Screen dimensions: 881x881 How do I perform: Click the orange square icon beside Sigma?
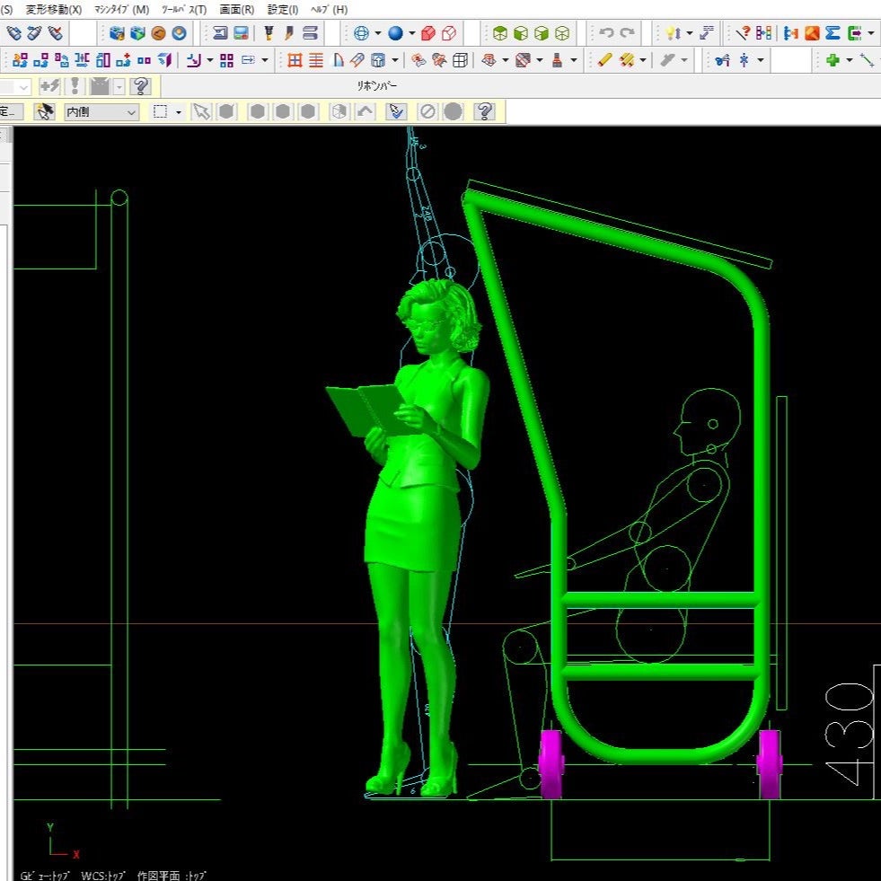point(812,33)
